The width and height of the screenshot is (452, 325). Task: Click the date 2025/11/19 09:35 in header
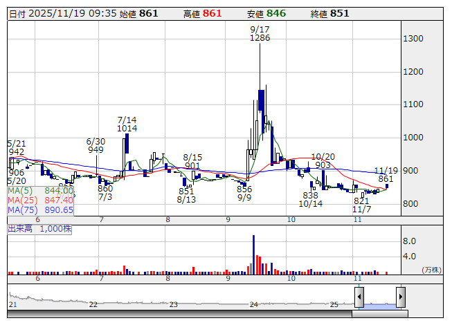[59, 13]
